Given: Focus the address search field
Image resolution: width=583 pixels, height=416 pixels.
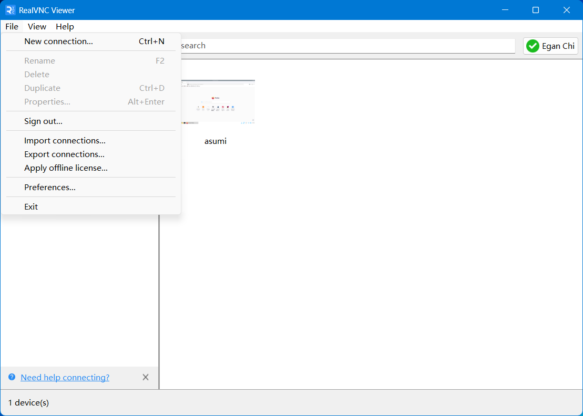Looking at the screenshot, I should click(x=347, y=46).
